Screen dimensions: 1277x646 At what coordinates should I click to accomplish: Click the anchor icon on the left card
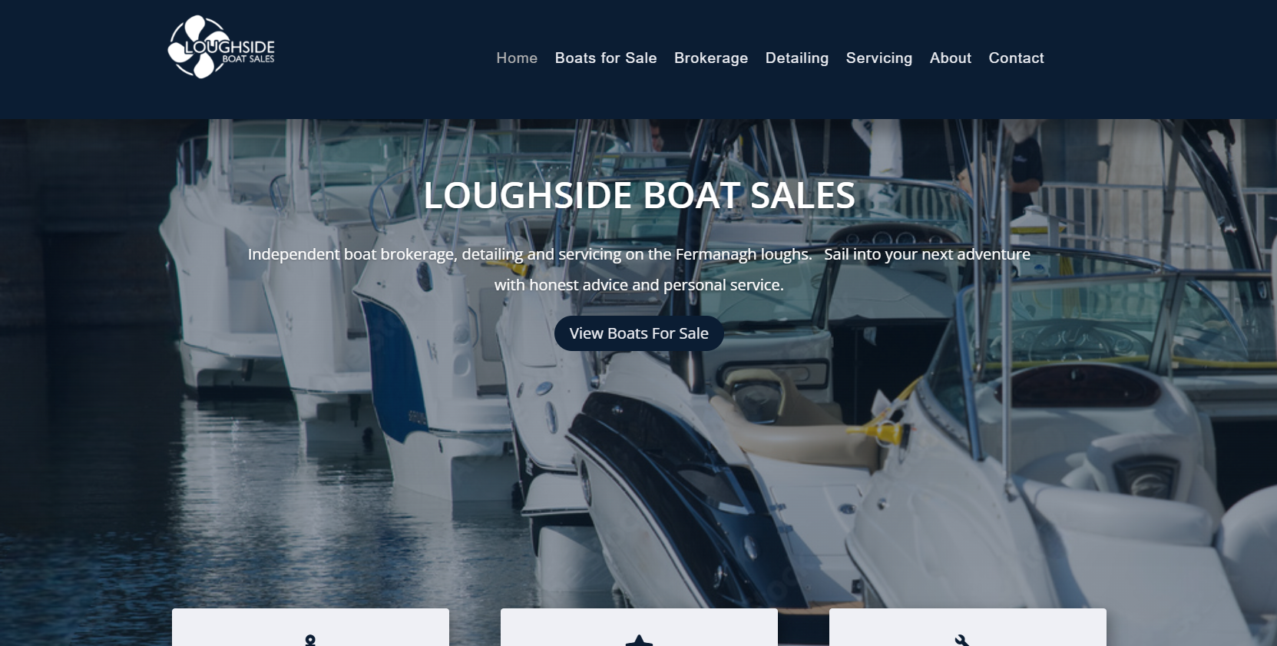(x=310, y=640)
